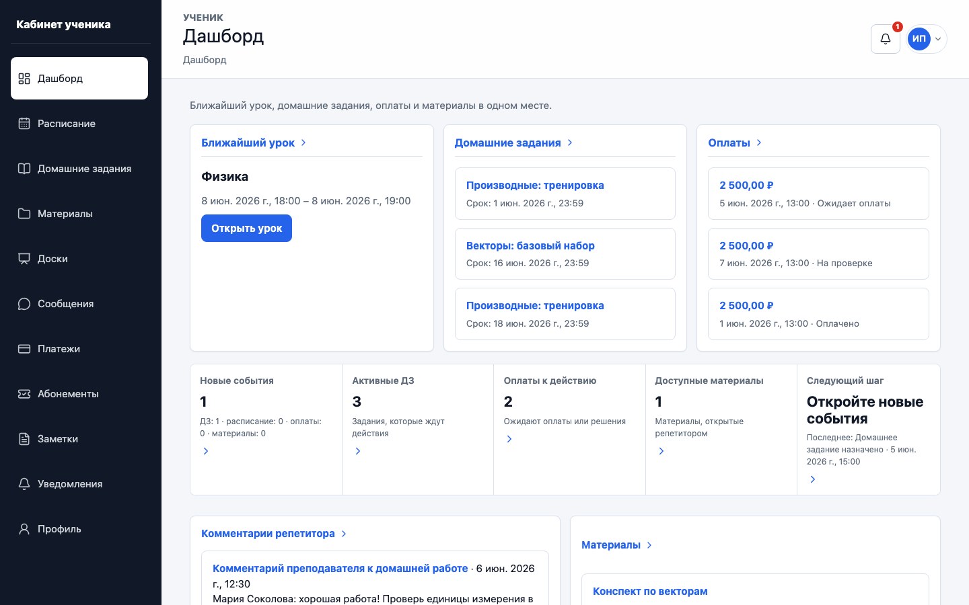Viewport: 969px width, 605px height.
Task: Click arrow under Новые события card
Action: (206, 451)
